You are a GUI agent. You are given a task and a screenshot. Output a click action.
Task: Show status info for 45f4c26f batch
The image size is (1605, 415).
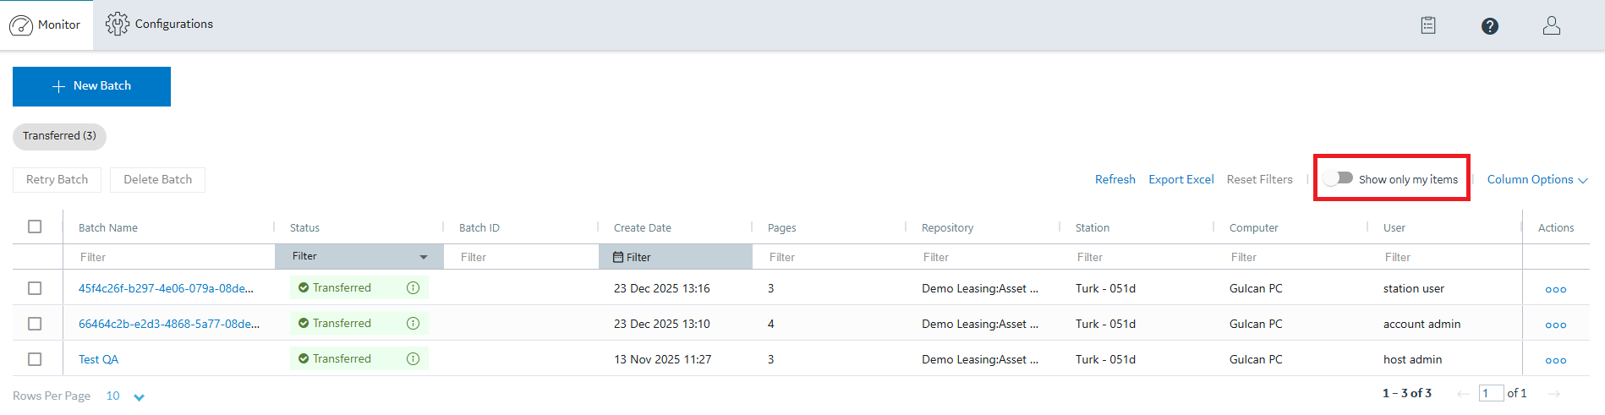pyautogui.click(x=413, y=288)
